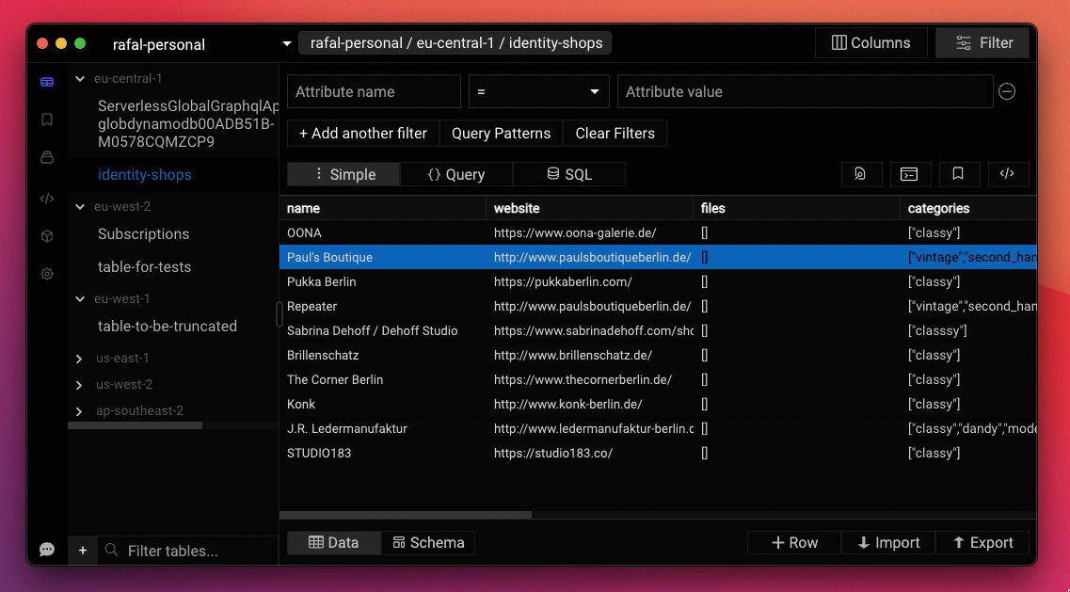Viewport: 1070px width, 592px height.
Task: Open the rafal-personal profile dropdown arrow
Action: pos(287,43)
